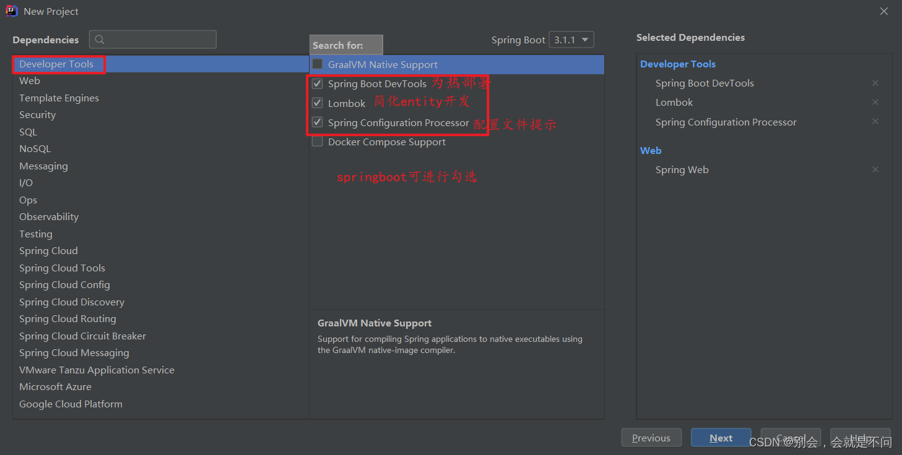
Task: Select the Google Cloud Platform category
Action: click(160, 404)
